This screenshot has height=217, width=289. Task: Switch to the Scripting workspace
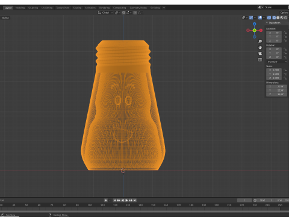click(155, 8)
